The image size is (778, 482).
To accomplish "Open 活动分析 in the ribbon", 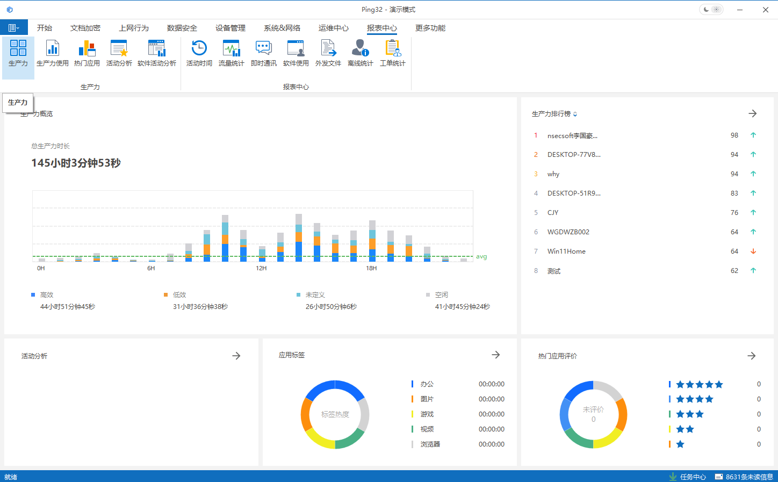I will (x=119, y=53).
